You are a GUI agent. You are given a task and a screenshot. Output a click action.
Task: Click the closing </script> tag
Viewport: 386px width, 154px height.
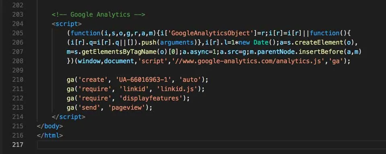pyautogui.click(x=68, y=117)
